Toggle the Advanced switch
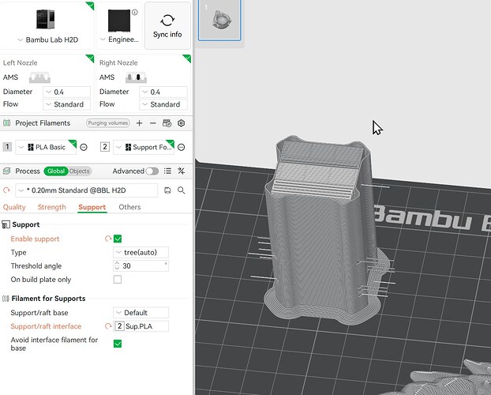The width and height of the screenshot is (491, 395). (152, 171)
